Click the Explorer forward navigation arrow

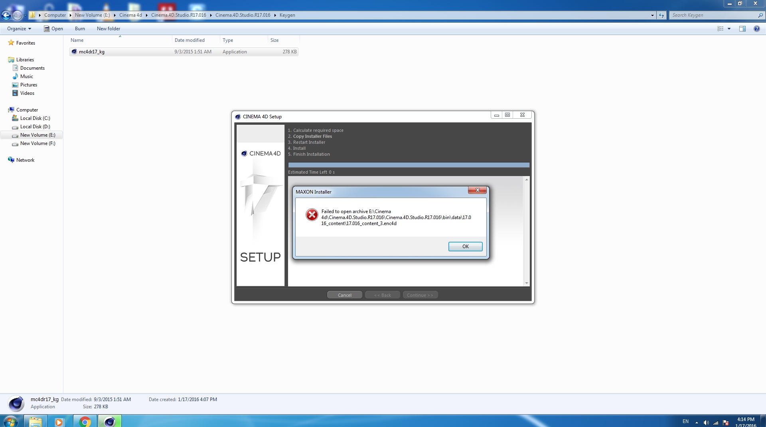tap(17, 15)
